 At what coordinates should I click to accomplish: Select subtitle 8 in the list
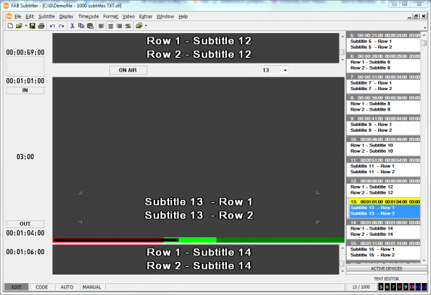click(383, 103)
